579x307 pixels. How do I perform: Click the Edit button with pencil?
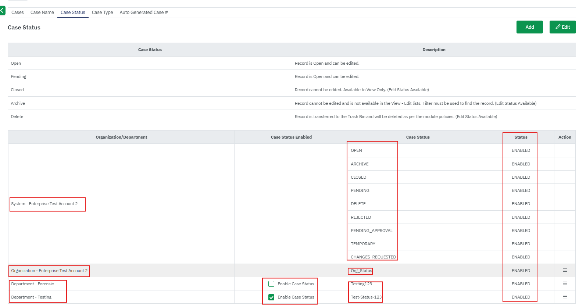(562, 27)
